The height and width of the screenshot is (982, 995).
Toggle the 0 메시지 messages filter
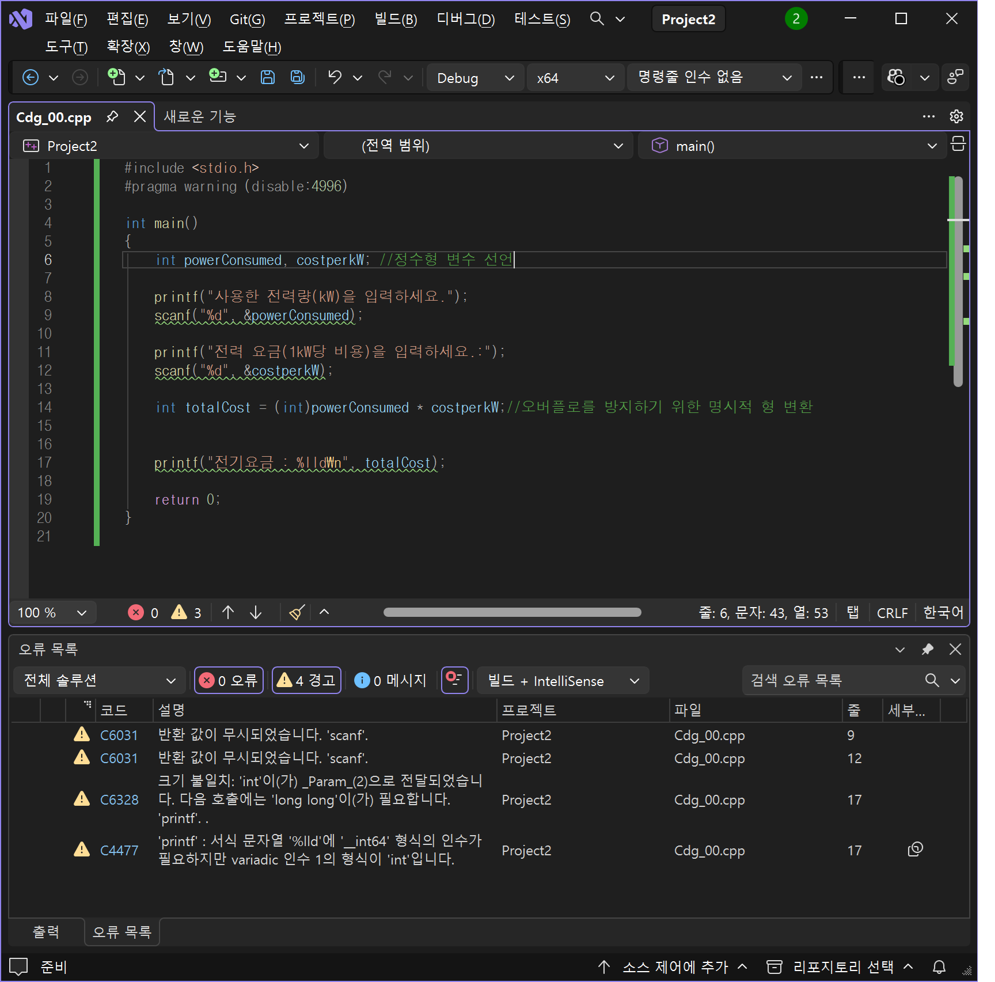point(390,681)
